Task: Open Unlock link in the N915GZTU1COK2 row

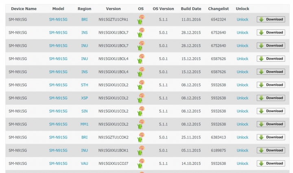Action: (243, 137)
